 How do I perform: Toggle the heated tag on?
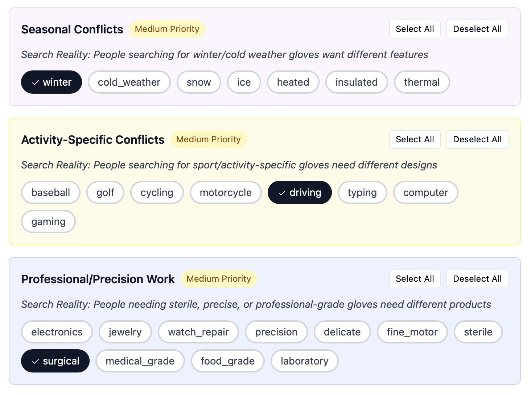point(293,82)
